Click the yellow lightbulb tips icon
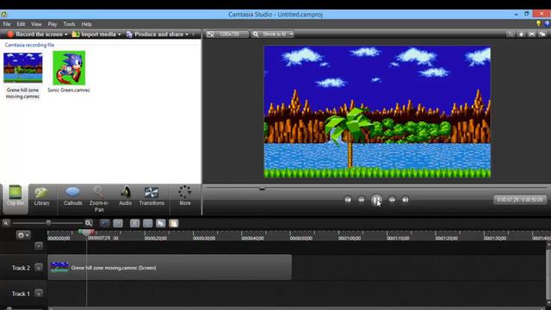 (538, 23)
